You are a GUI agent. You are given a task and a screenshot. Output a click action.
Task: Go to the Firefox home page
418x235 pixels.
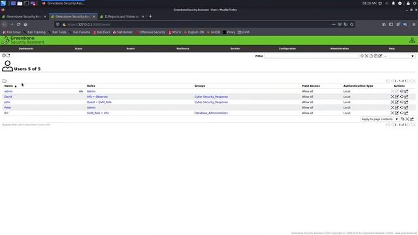point(25,25)
